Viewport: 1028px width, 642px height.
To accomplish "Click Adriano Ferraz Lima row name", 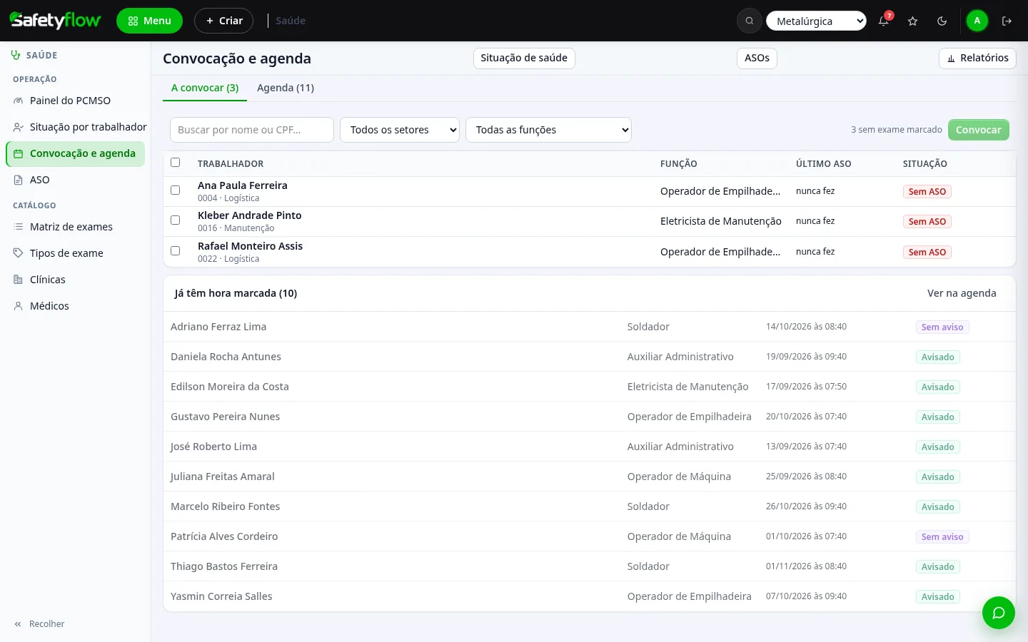I will pyautogui.click(x=218, y=327).
